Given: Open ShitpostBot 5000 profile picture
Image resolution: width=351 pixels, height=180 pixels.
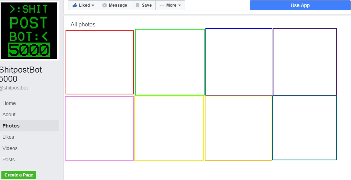Looking at the screenshot, I should [x=29, y=30].
